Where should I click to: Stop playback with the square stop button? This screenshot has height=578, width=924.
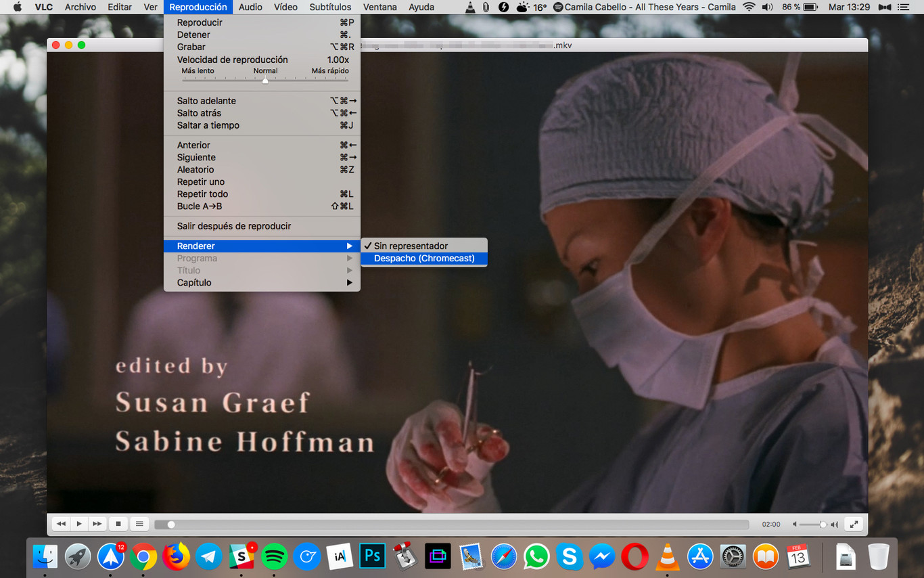tap(118, 524)
